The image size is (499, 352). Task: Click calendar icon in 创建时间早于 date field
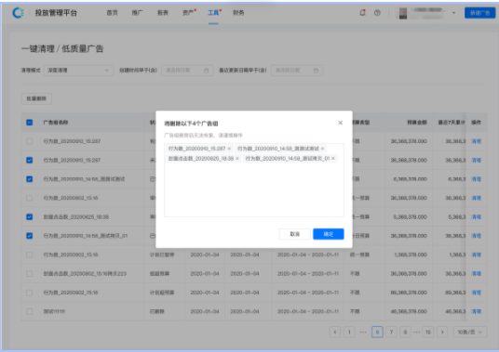[x=207, y=71]
